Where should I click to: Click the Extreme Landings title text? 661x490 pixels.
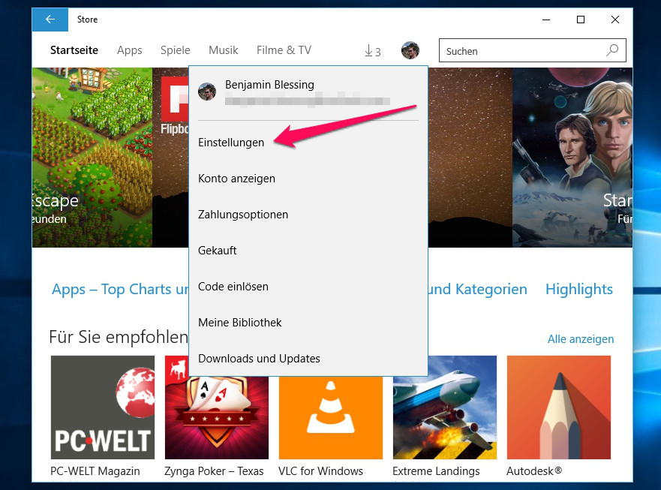coord(436,471)
